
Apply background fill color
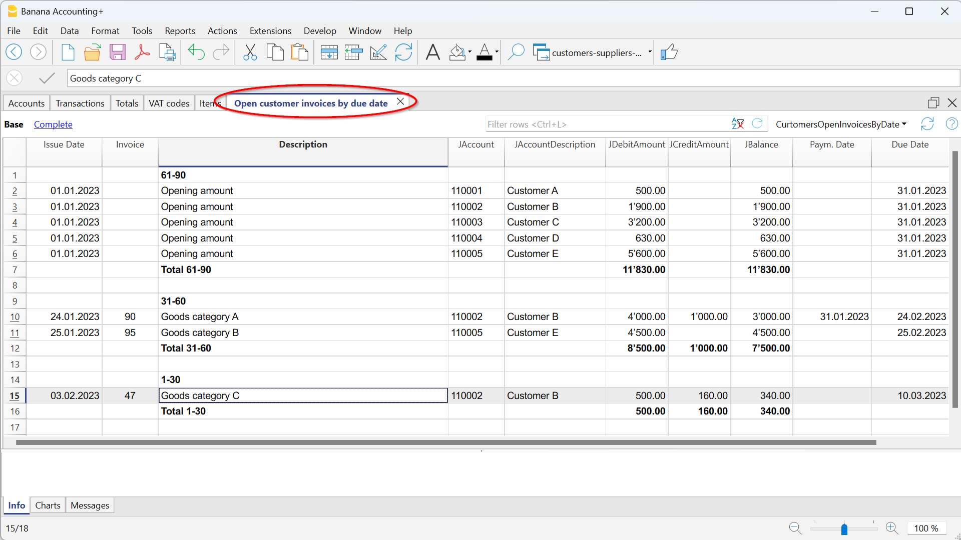[456, 52]
